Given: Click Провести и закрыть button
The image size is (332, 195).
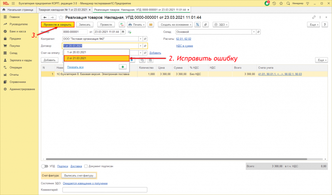Looking at the screenshot, I should [58, 25].
